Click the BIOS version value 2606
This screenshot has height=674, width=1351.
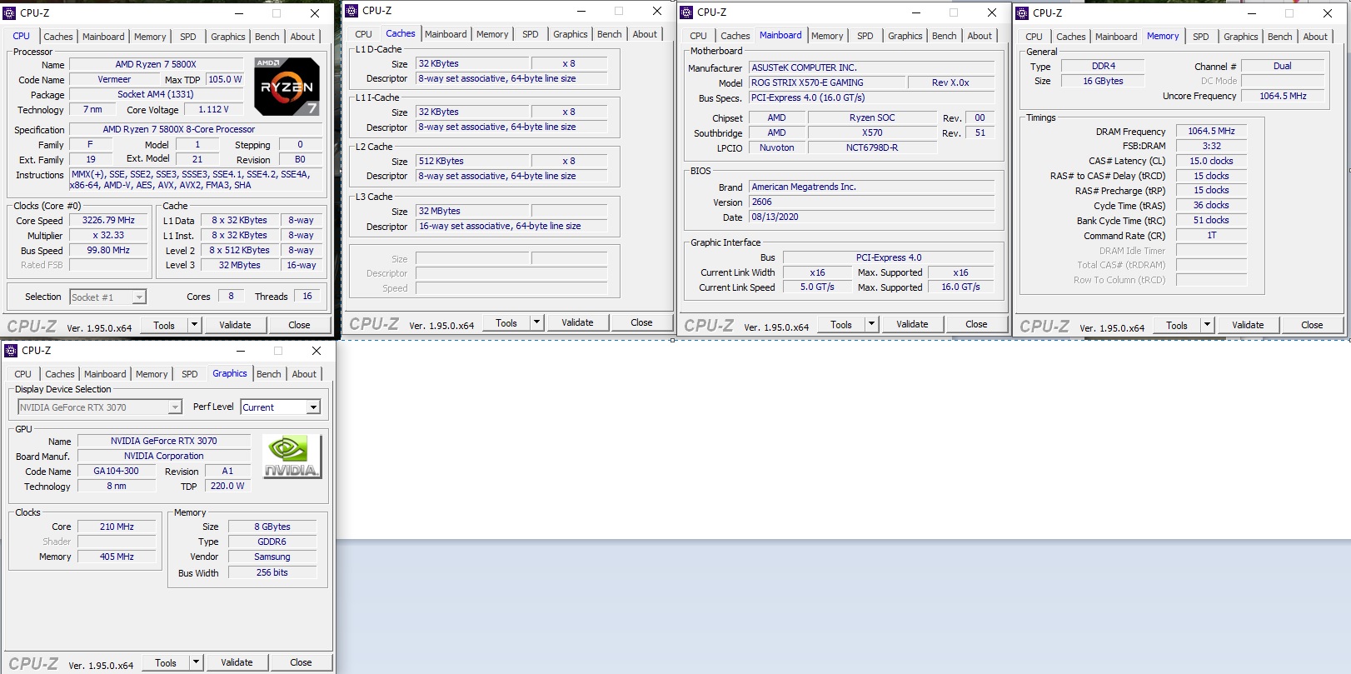coord(872,202)
